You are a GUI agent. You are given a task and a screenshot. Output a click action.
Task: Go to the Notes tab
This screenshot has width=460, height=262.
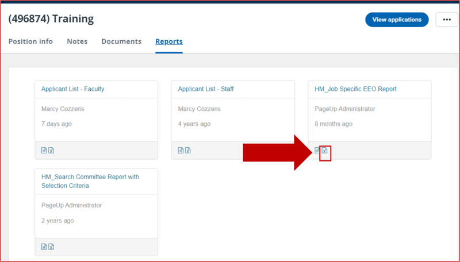point(77,41)
